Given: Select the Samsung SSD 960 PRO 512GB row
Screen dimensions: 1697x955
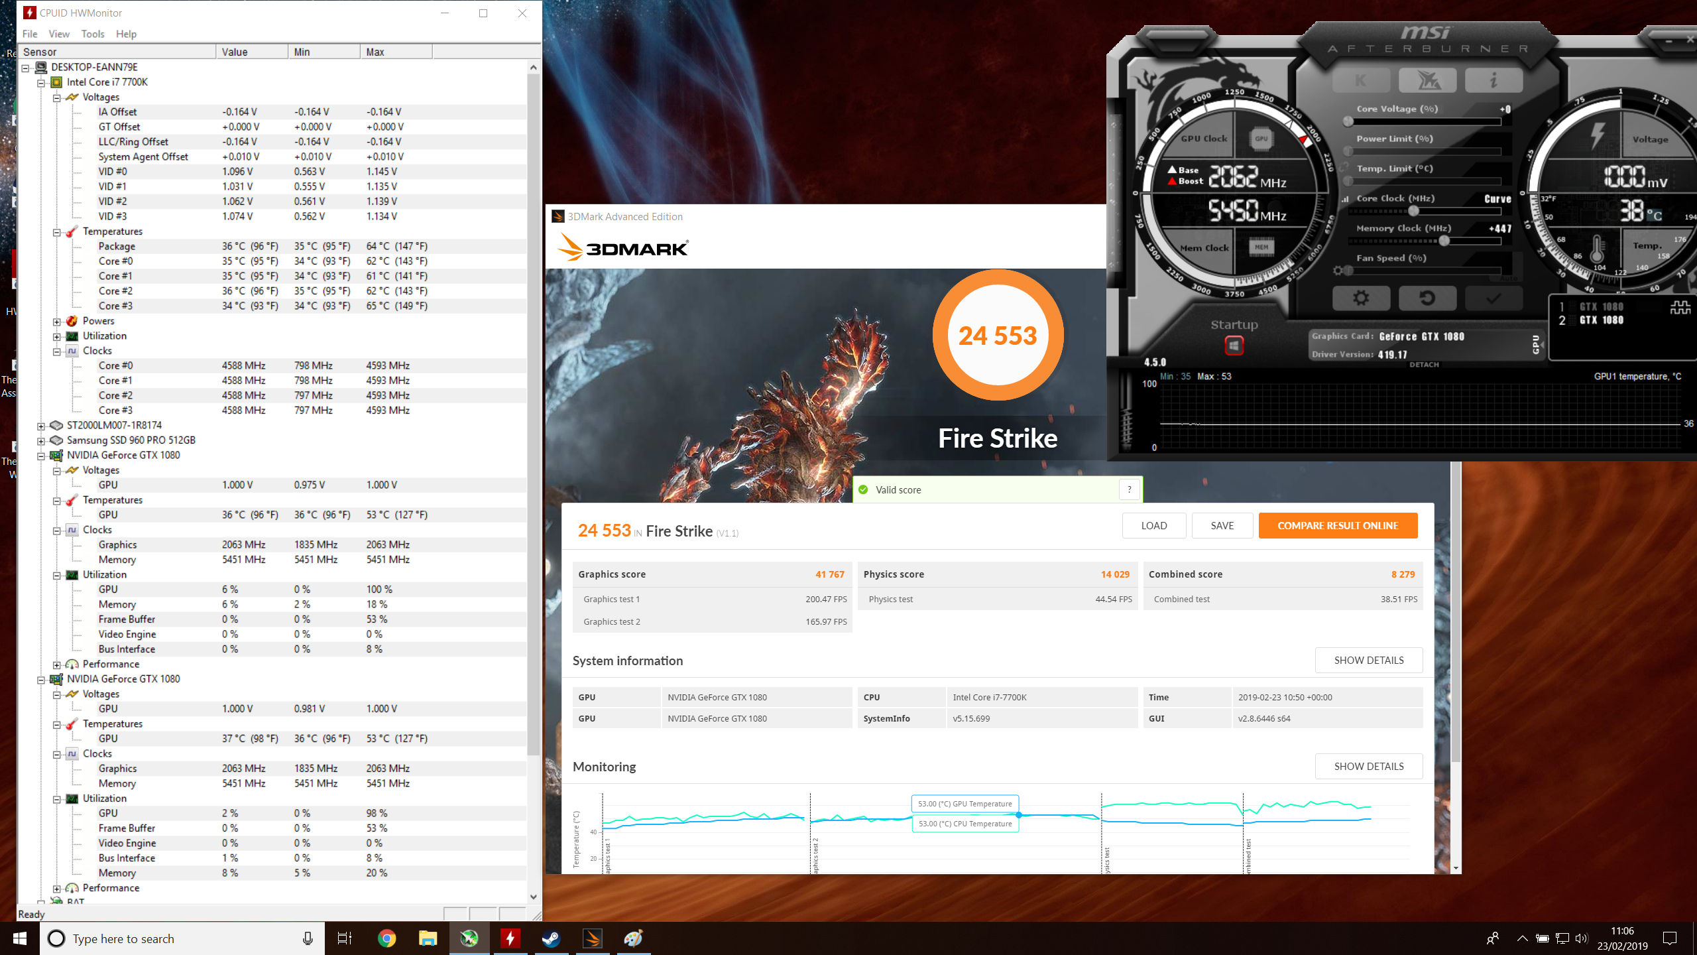Looking at the screenshot, I should 131,440.
